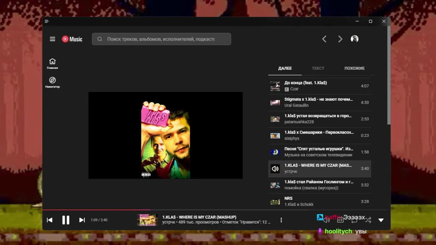This screenshot has height=245, width=436.
Task: Play "Песня Спят усталые игрушки" queue item
Action: point(320,152)
